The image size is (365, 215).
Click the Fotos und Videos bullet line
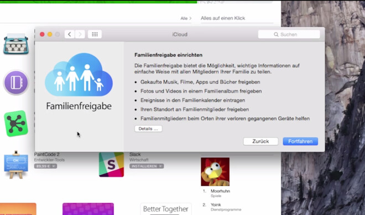201,91
